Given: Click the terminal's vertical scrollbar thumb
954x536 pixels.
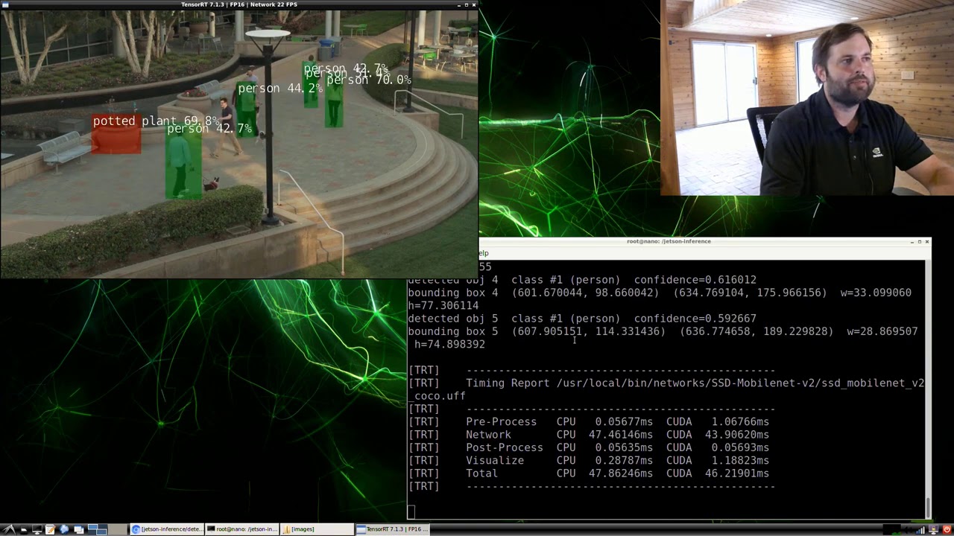Looking at the screenshot, I should coord(928,507).
